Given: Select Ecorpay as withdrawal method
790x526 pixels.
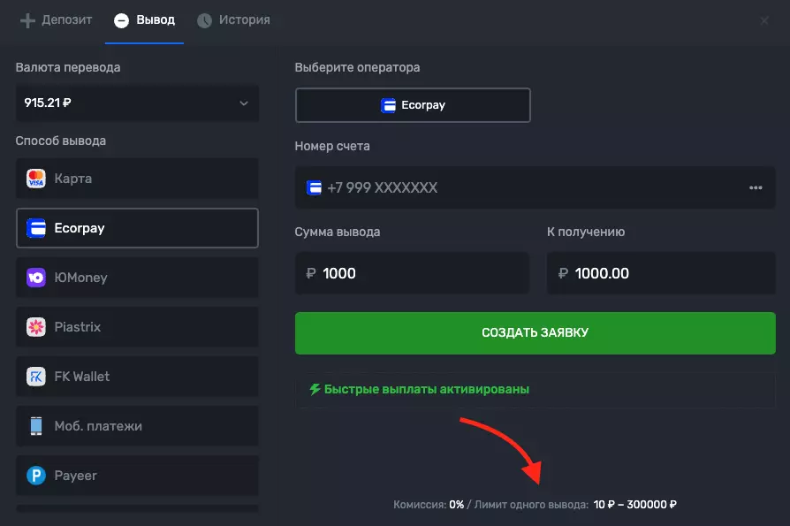Looking at the screenshot, I should 137,228.
